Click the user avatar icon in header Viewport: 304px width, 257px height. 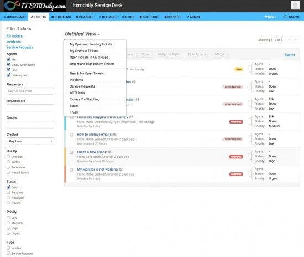coord(295,5)
